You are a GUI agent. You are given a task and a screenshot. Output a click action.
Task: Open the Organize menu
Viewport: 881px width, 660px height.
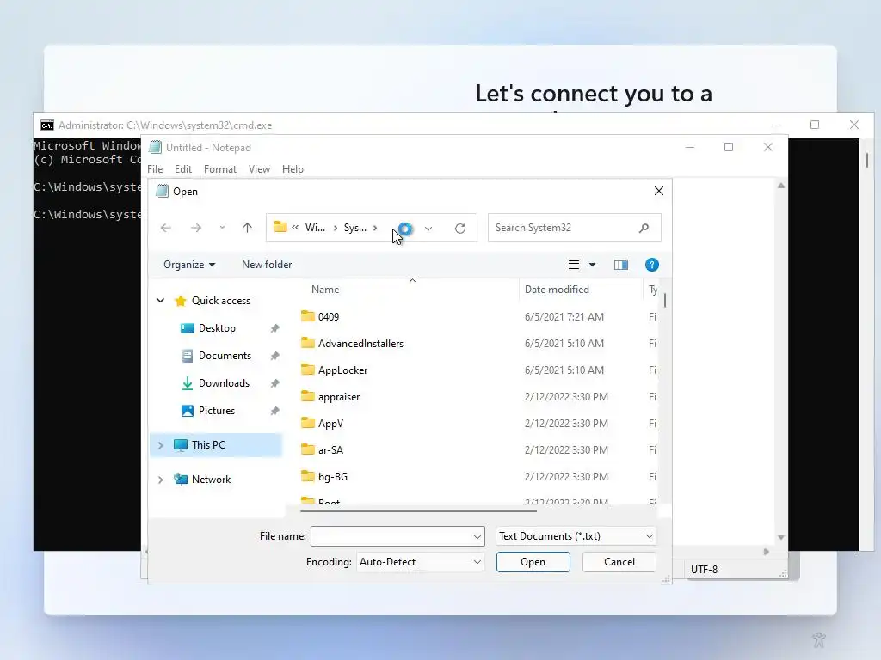189,265
